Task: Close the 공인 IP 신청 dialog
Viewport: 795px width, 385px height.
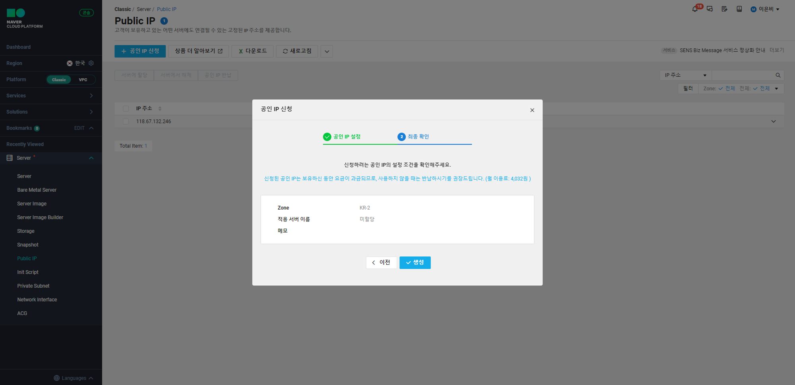Action: (x=532, y=110)
